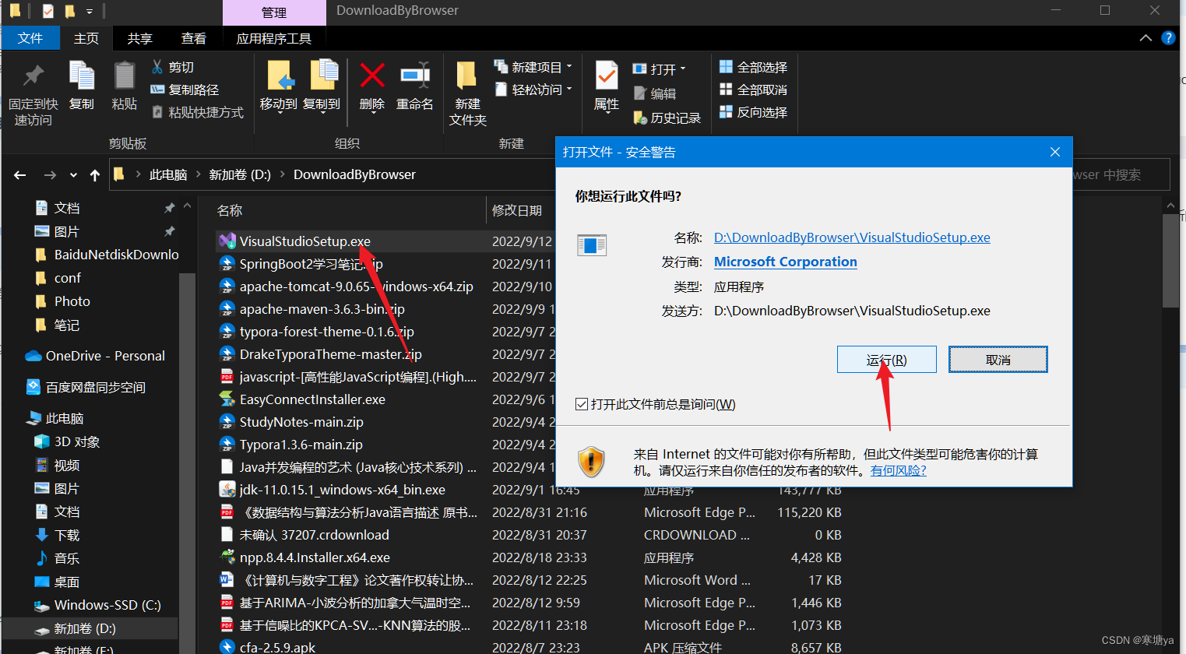1186x654 pixels.
Task: Sort by the 名称 column header
Action: tap(230, 210)
